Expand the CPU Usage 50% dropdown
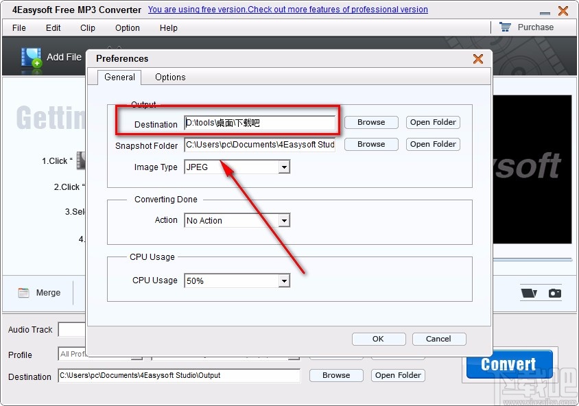 [284, 281]
